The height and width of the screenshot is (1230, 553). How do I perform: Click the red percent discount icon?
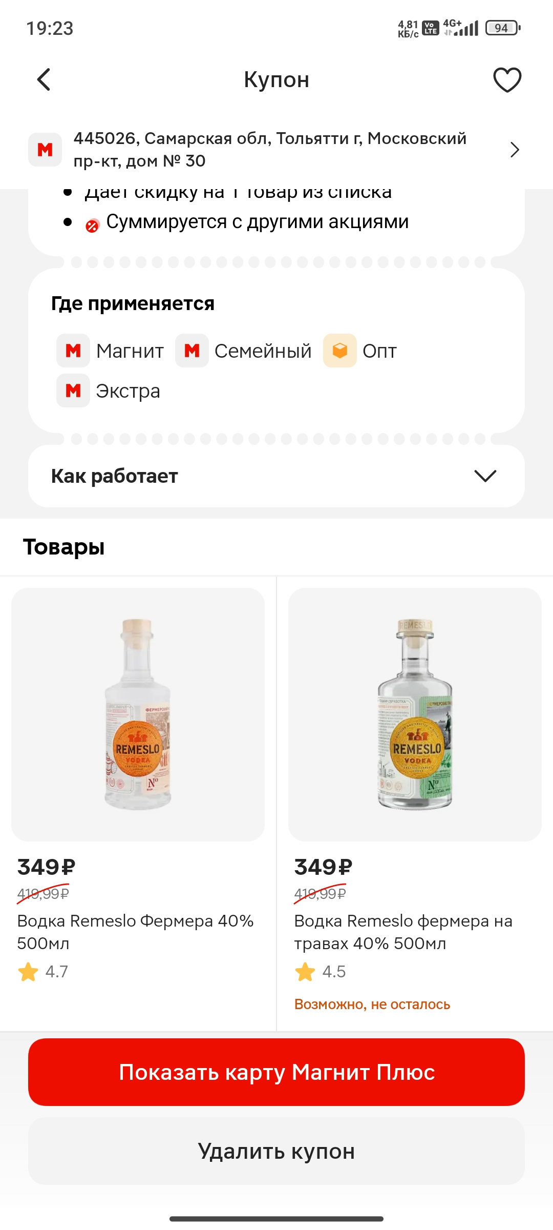(x=92, y=225)
